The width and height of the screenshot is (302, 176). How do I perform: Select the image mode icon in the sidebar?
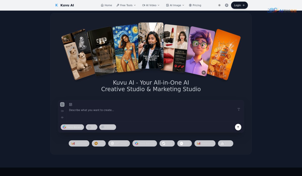(62, 104)
